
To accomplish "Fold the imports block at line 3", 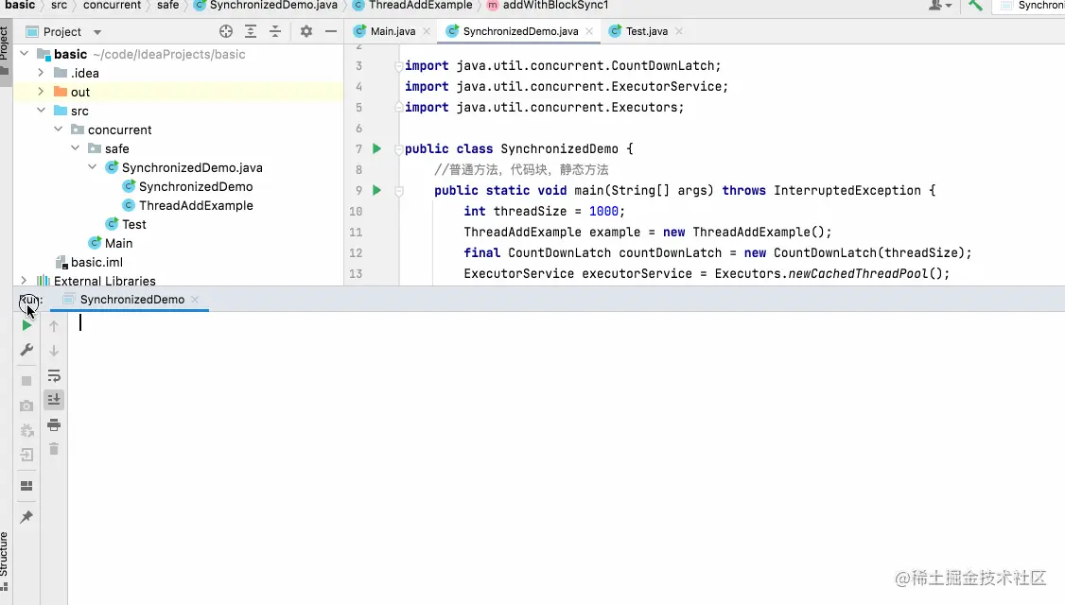I will (399, 66).
